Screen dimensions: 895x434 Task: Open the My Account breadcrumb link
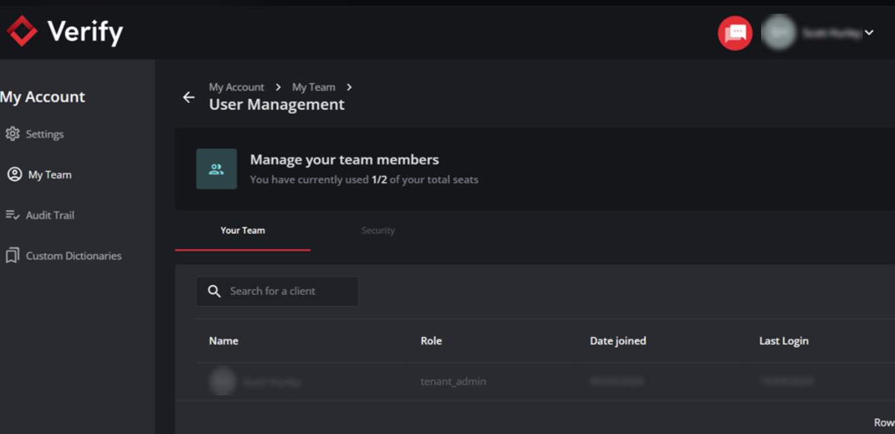(236, 87)
